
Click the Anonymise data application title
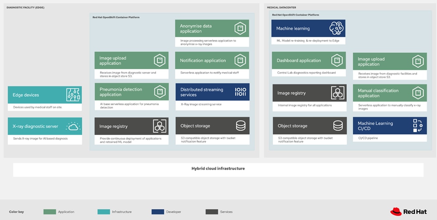point(196,29)
